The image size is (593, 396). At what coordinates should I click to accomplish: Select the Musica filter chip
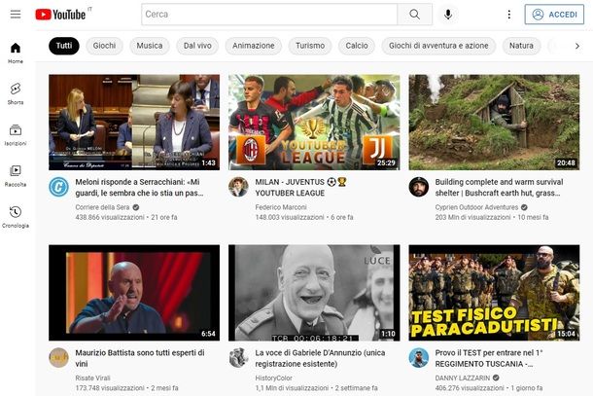(x=150, y=46)
